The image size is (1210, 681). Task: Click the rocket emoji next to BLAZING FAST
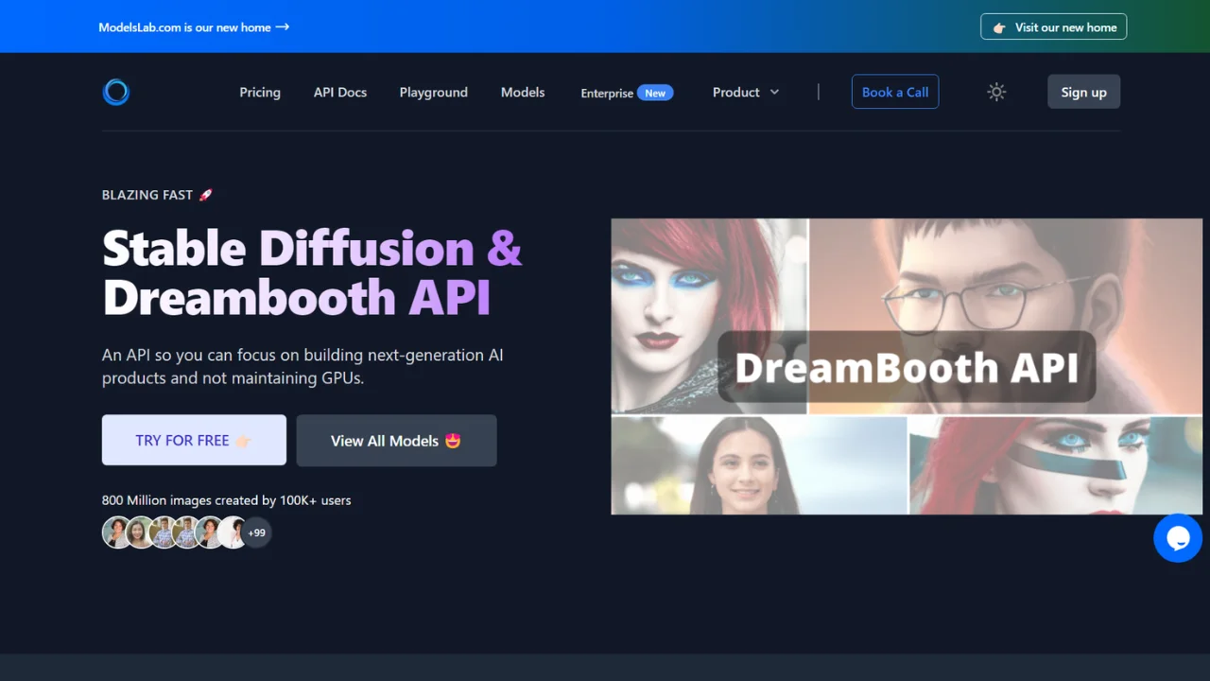203,194
